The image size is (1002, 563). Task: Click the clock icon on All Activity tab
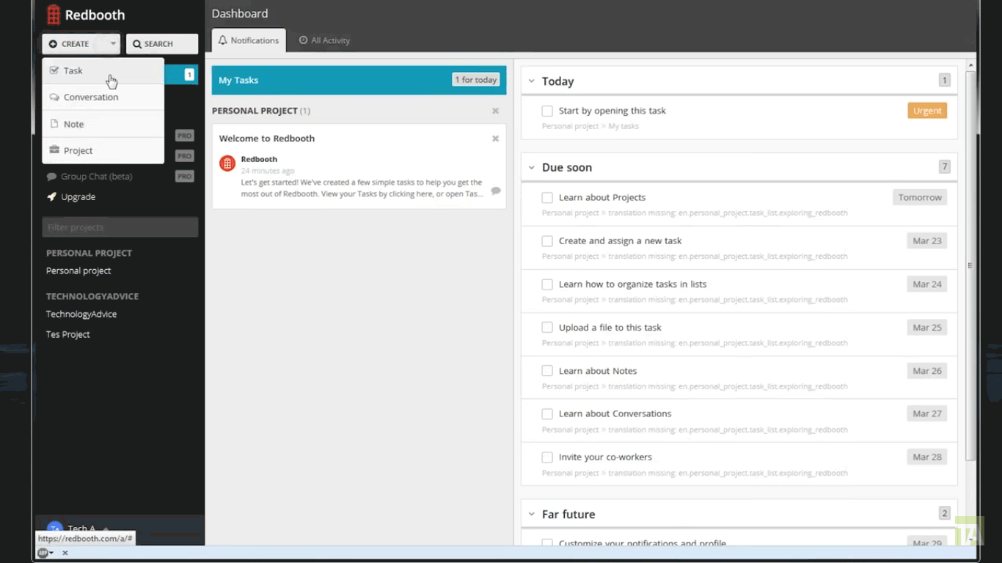pyautogui.click(x=303, y=40)
